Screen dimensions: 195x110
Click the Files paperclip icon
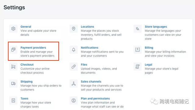[x=74, y=67]
